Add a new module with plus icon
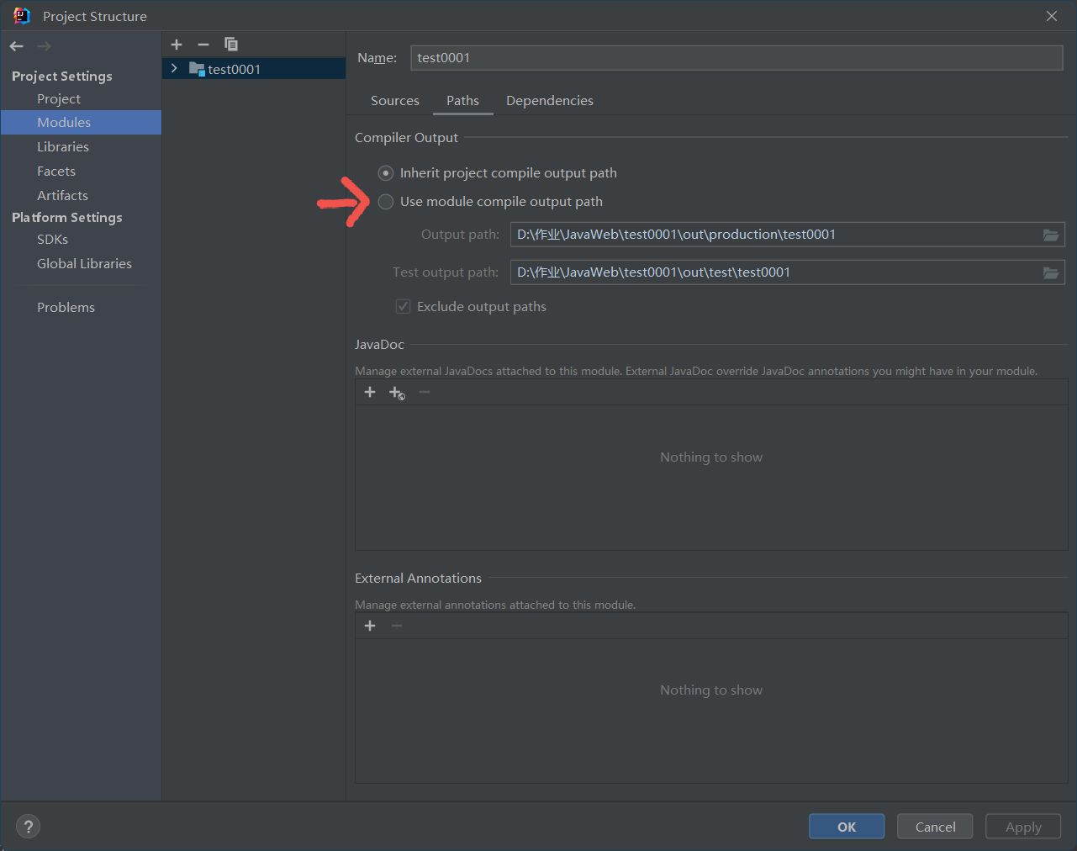Image resolution: width=1077 pixels, height=851 pixels. 177,45
